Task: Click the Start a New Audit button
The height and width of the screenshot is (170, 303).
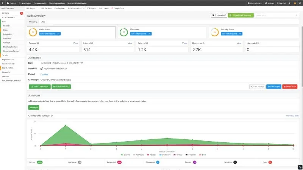Action: pyautogui.click(x=40, y=87)
